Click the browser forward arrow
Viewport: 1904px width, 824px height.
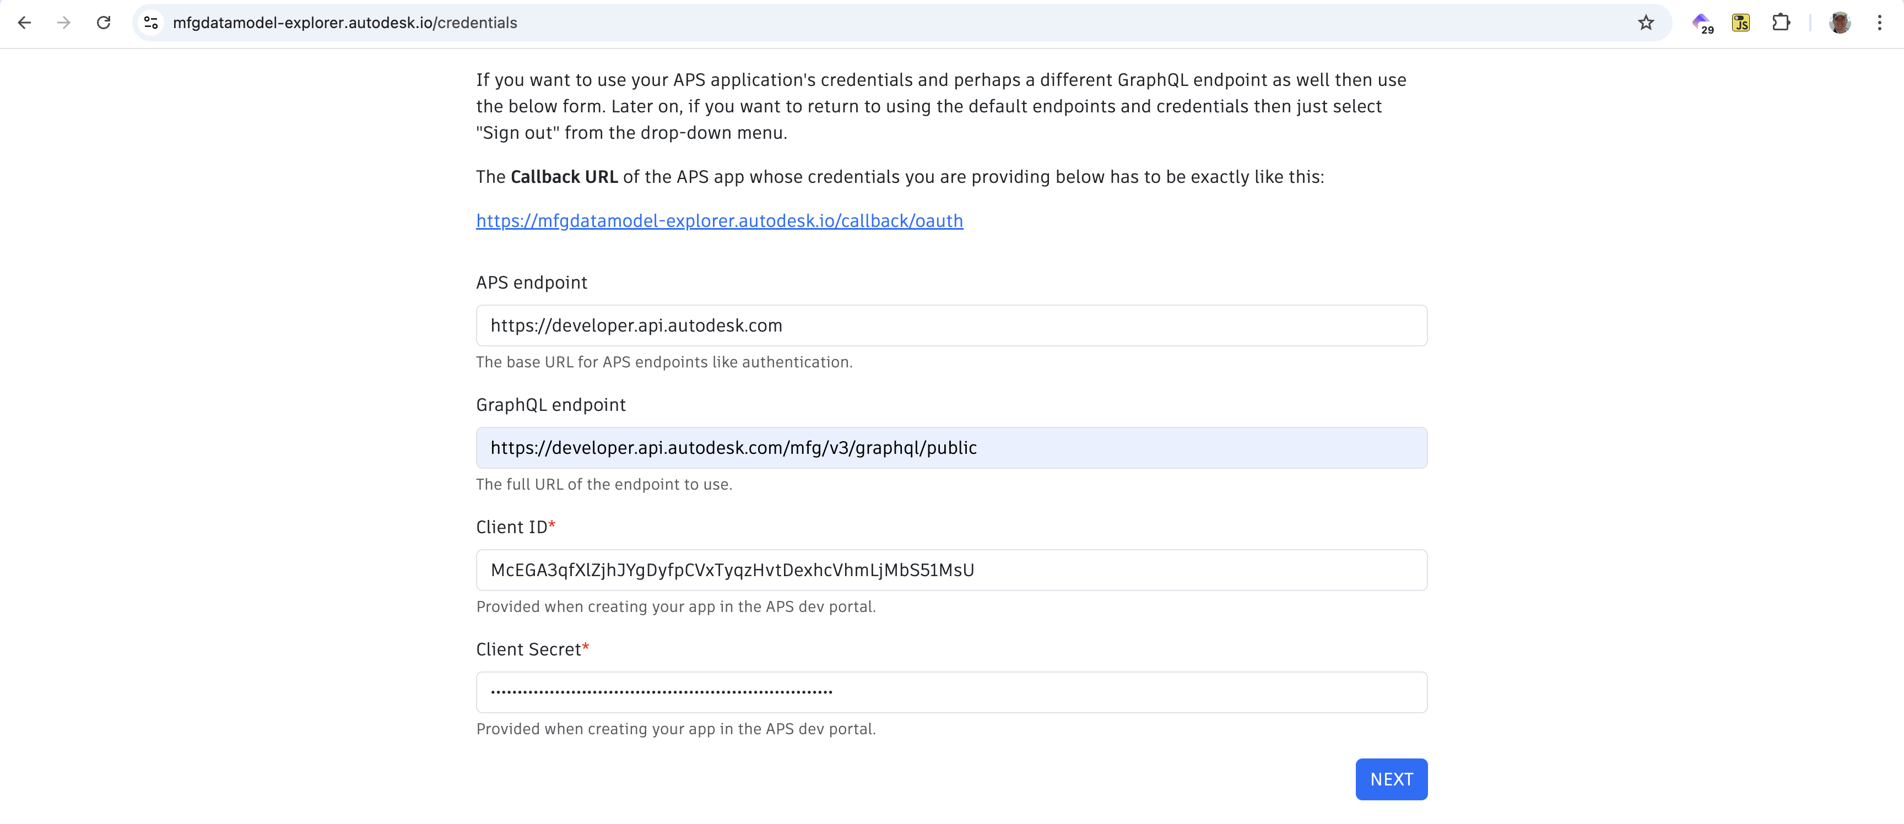[63, 23]
